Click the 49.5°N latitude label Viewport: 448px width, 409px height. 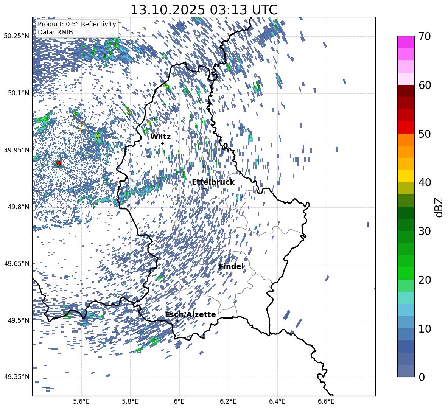[x=18, y=320]
